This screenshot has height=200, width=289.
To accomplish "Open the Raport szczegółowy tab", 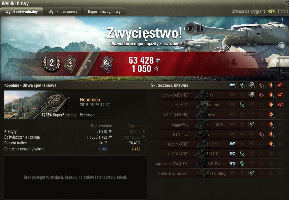I will (x=104, y=12).
